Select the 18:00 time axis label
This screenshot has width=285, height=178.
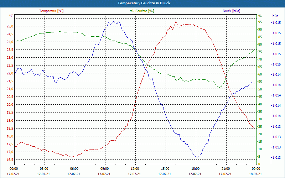pos(195,168)
